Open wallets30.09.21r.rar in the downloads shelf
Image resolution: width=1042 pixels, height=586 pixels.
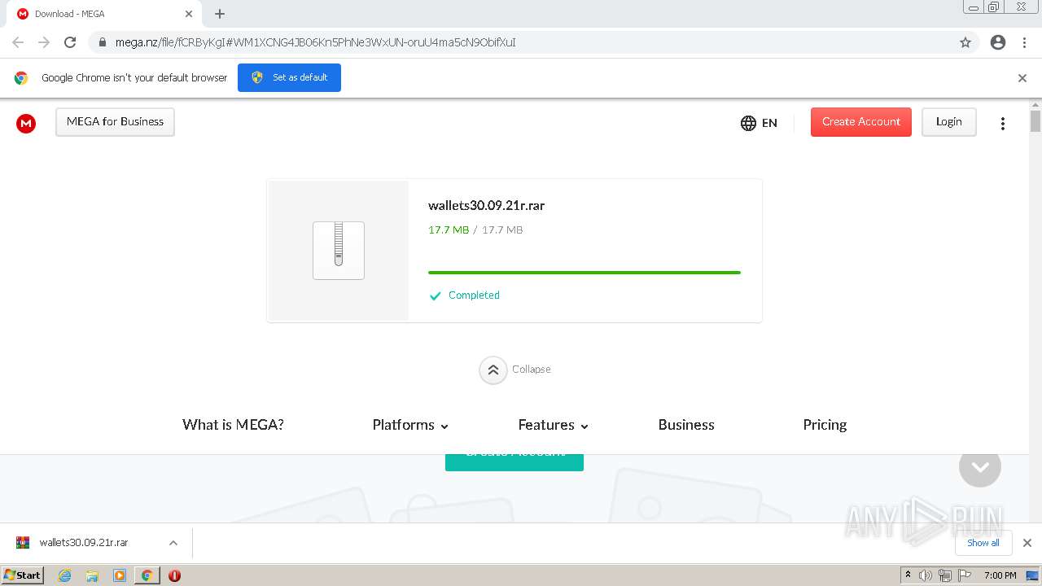[x=84, y=543]
